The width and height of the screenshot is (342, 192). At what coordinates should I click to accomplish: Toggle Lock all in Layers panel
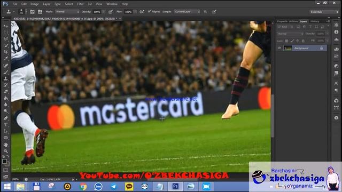[x=303, y=41]
